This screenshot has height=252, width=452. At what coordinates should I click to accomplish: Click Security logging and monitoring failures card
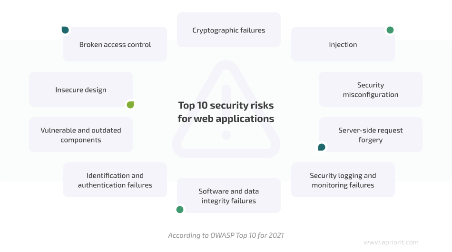343,180
